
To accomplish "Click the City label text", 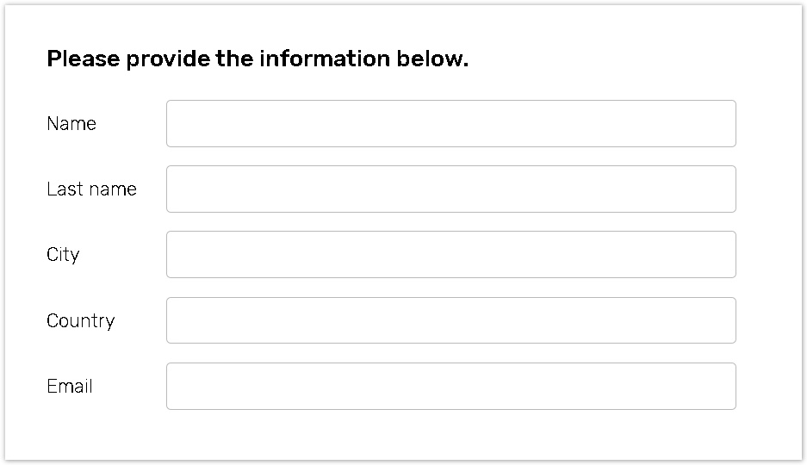I will coord(63,255).
